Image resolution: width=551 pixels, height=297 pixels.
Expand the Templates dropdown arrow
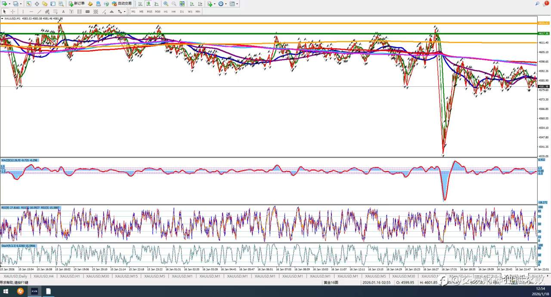click(237, 3)
